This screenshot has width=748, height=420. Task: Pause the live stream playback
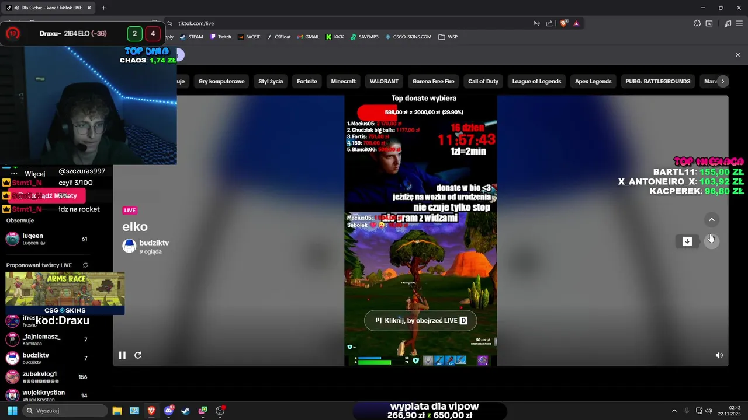tap(122, 355)
